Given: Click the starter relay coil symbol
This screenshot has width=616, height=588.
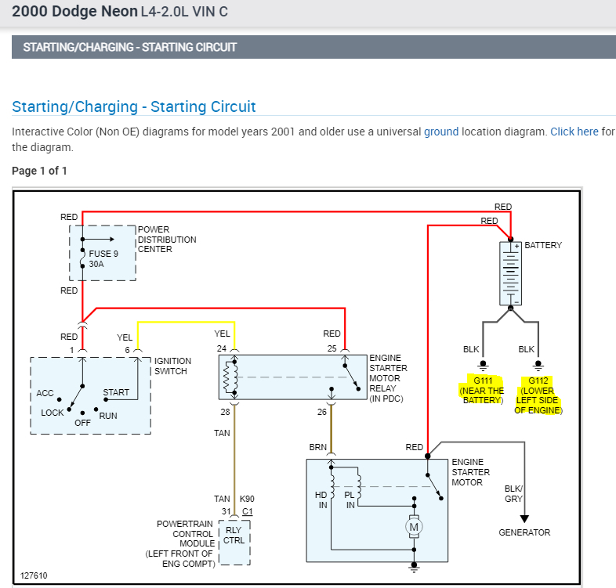Looking at the screenshot, I should tap(230, 377).
